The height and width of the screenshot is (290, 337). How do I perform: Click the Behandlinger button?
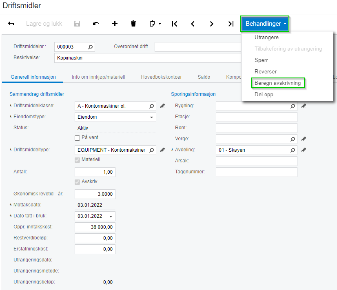pyautogui.click(x=265, y=24)
